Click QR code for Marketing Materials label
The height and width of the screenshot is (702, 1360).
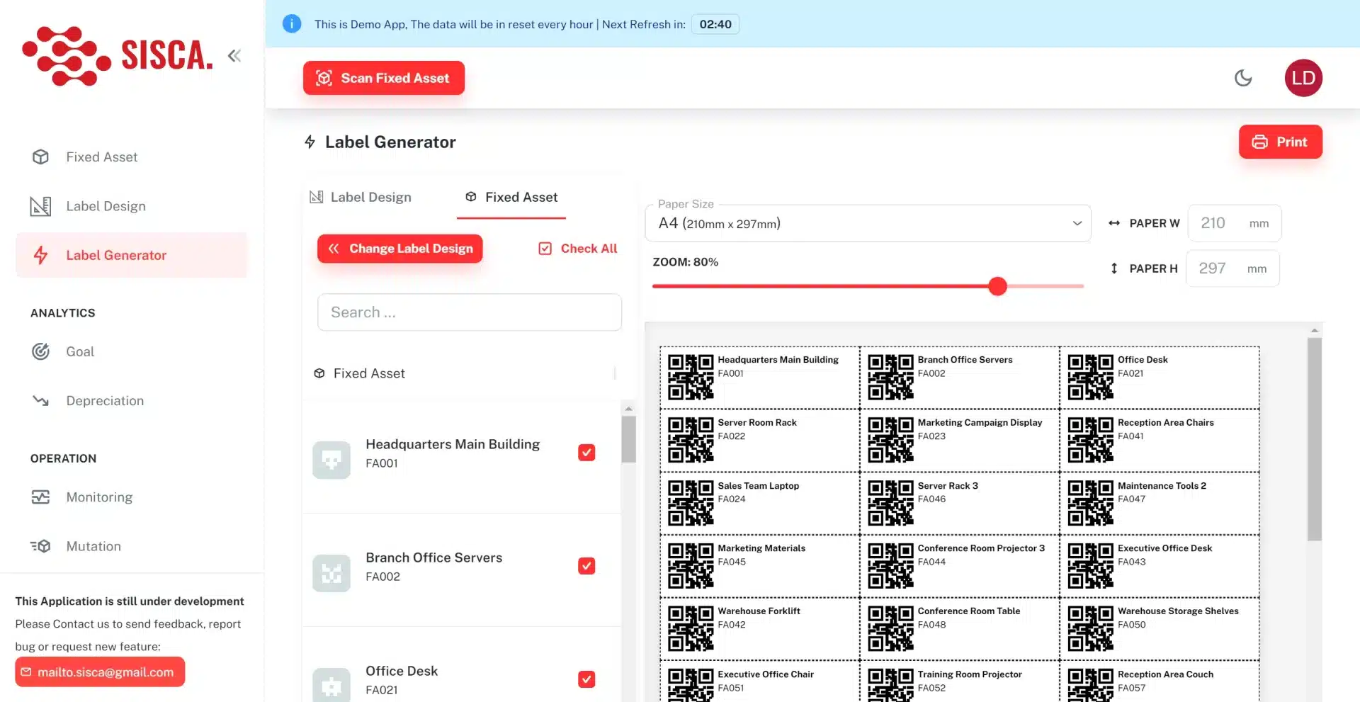(x=691, y=566)
